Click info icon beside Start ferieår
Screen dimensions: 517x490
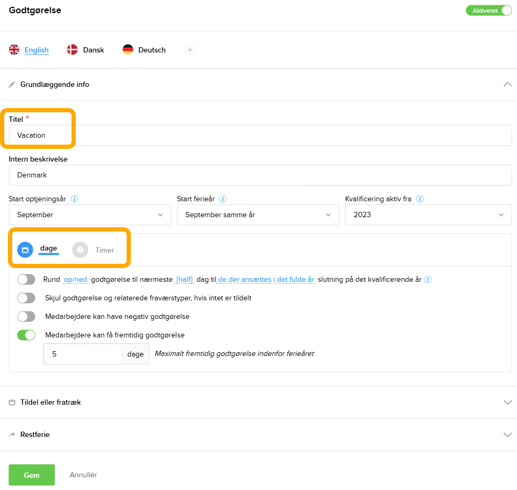223,199
